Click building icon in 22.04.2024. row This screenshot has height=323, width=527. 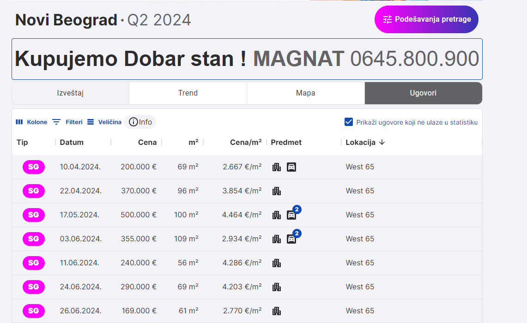[x=277, y=191]
